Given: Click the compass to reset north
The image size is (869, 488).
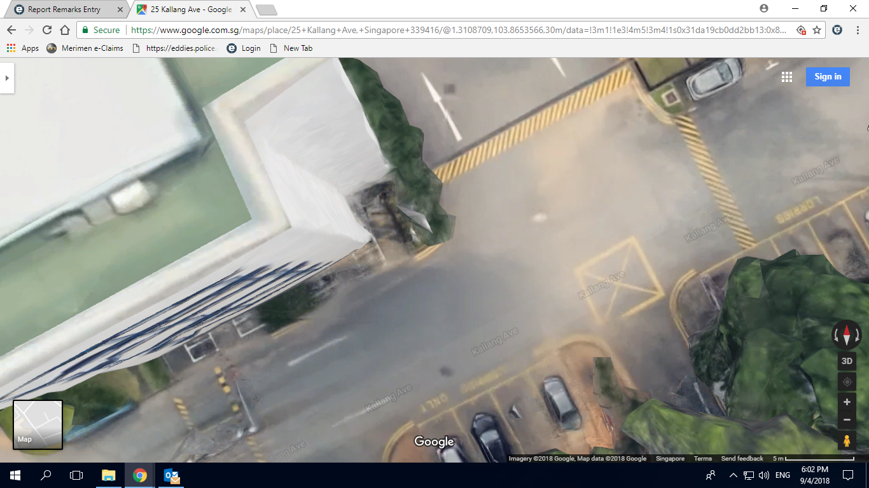Looking at the screenshot, I should [x=847, y=334].
